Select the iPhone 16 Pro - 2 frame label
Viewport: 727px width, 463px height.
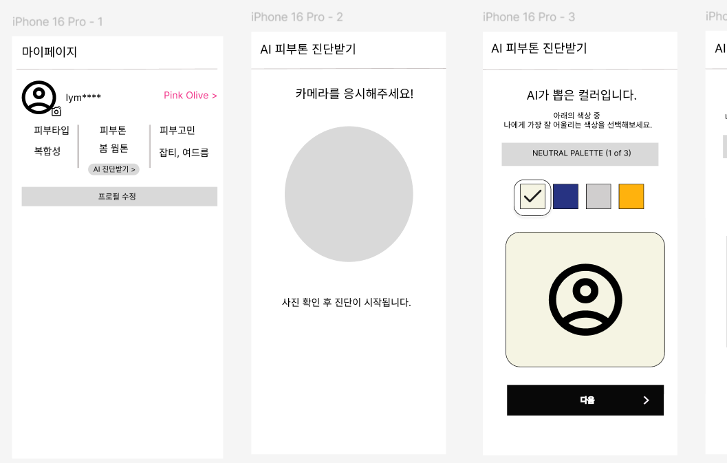296,17
